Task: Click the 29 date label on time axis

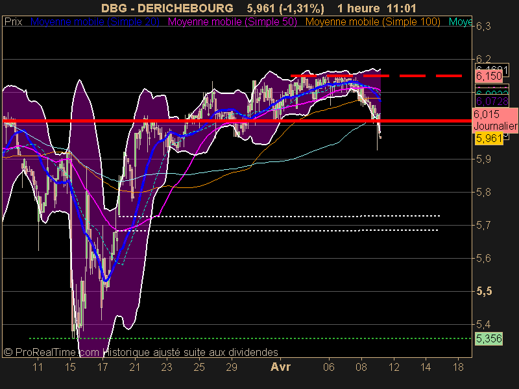Action: click(232, 367)
